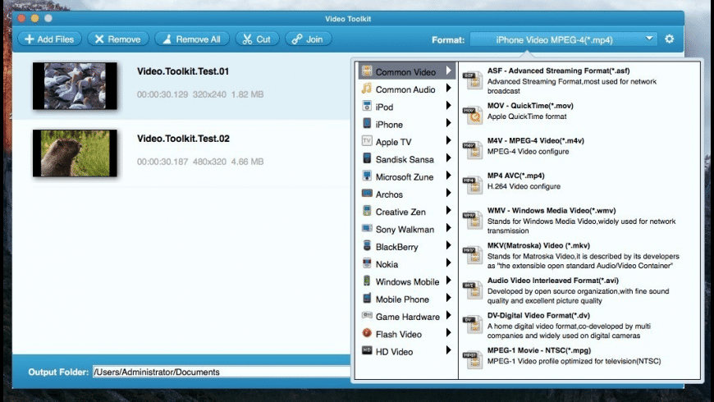This screenshot has height=402, width=714.
Task: Click the Common Audio music note icon
Action: pos(367,88)
